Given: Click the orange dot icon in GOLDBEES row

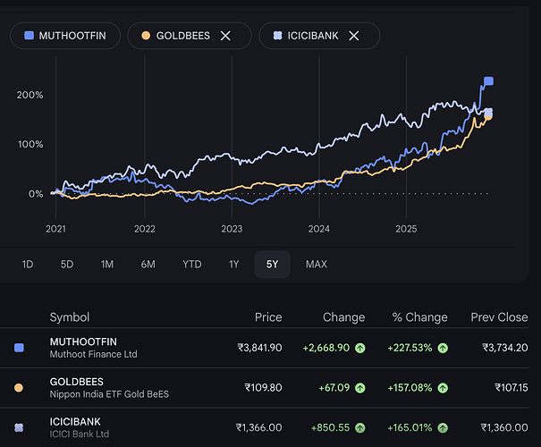Looking at the screenshot, I should click(x=19, y=388).
